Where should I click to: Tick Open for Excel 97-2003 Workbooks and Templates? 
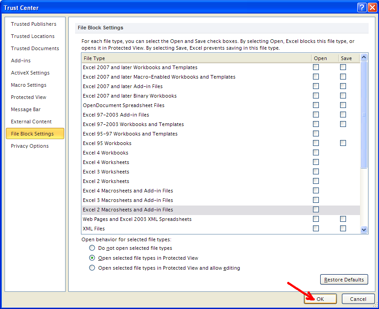point(316,124)
